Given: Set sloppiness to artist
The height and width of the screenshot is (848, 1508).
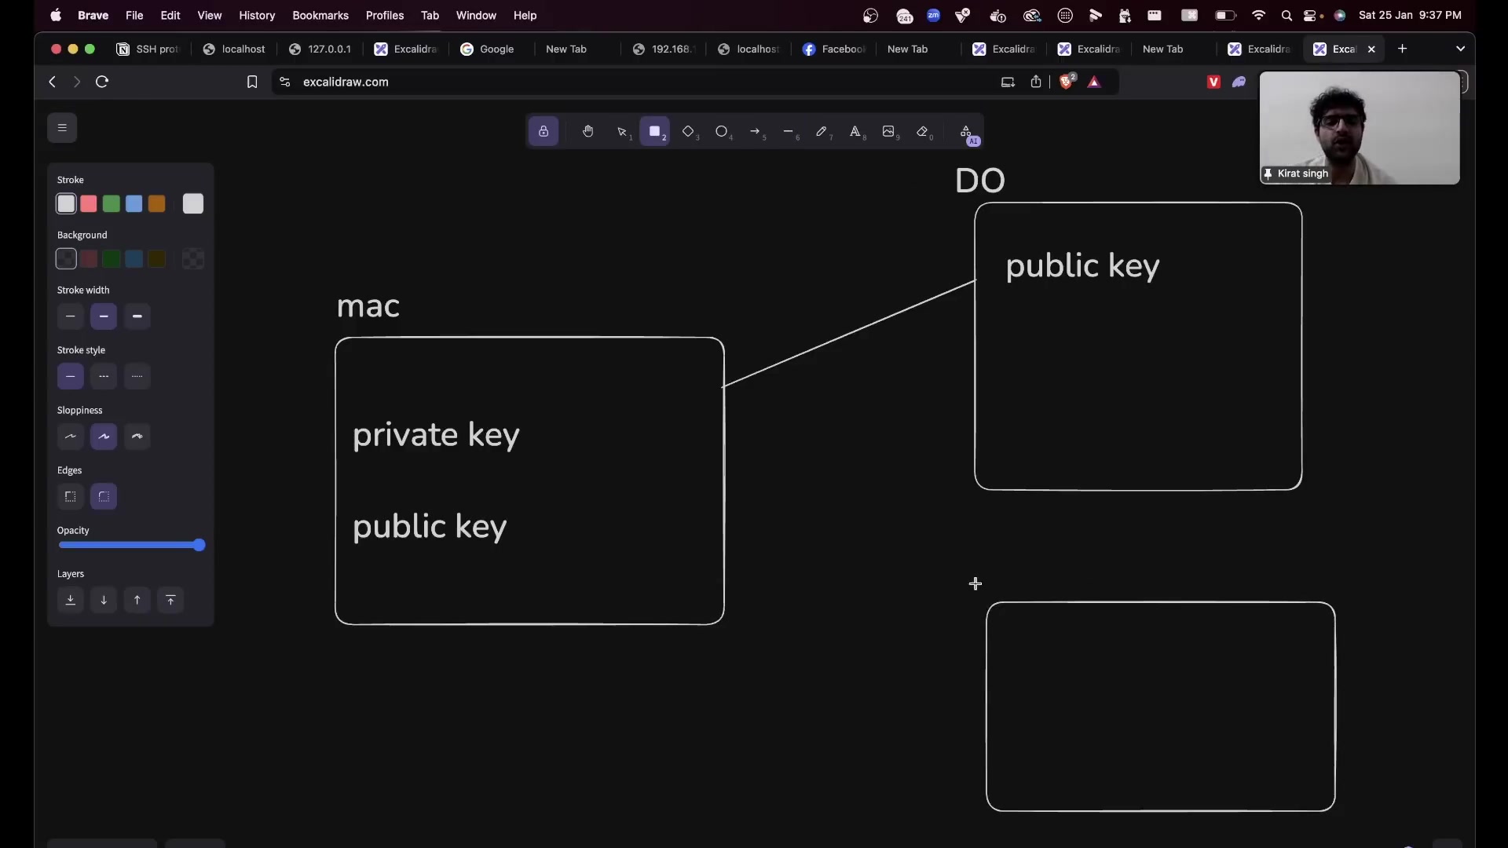Looking at the screenshot, I should (104, 437).
